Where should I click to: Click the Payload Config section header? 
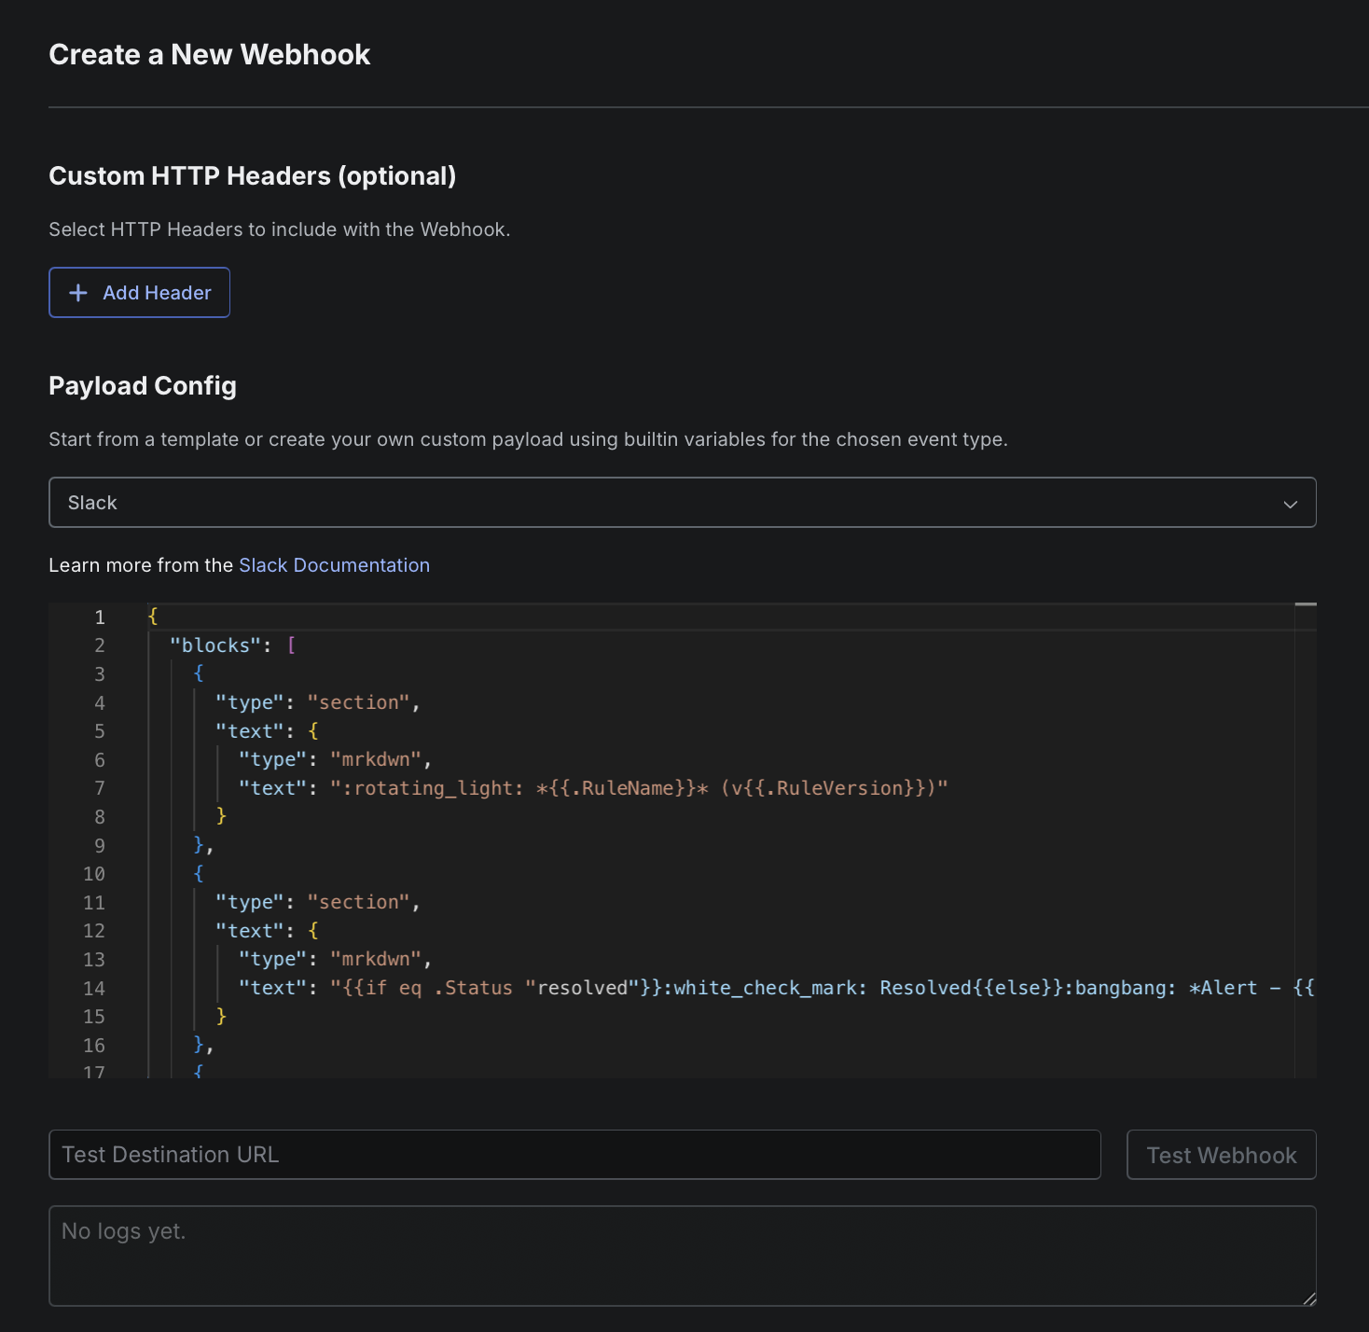point(142,385)
